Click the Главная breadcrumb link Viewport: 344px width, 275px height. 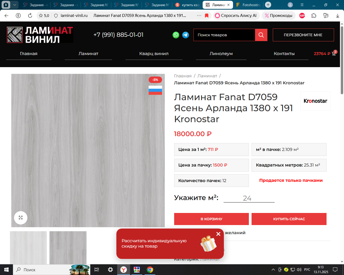[x=183, y=76]
